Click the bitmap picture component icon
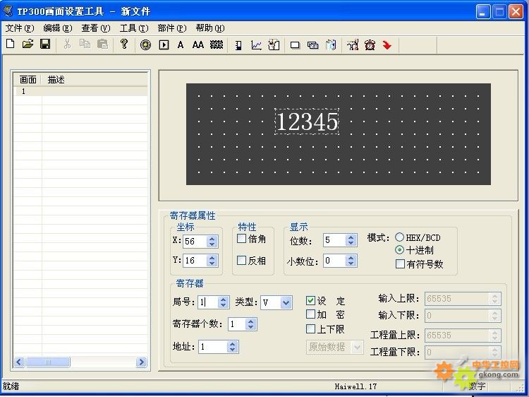This screenshot has width=529, height=397. click(274, 45)
